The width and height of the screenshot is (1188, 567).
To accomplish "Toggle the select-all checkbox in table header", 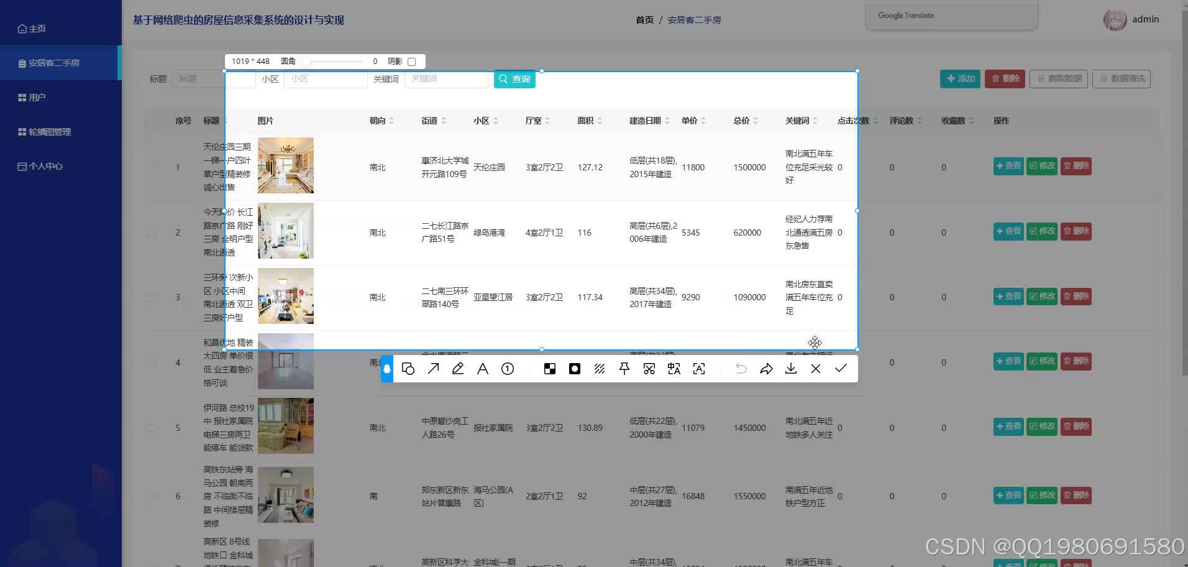I will [152, 121].
